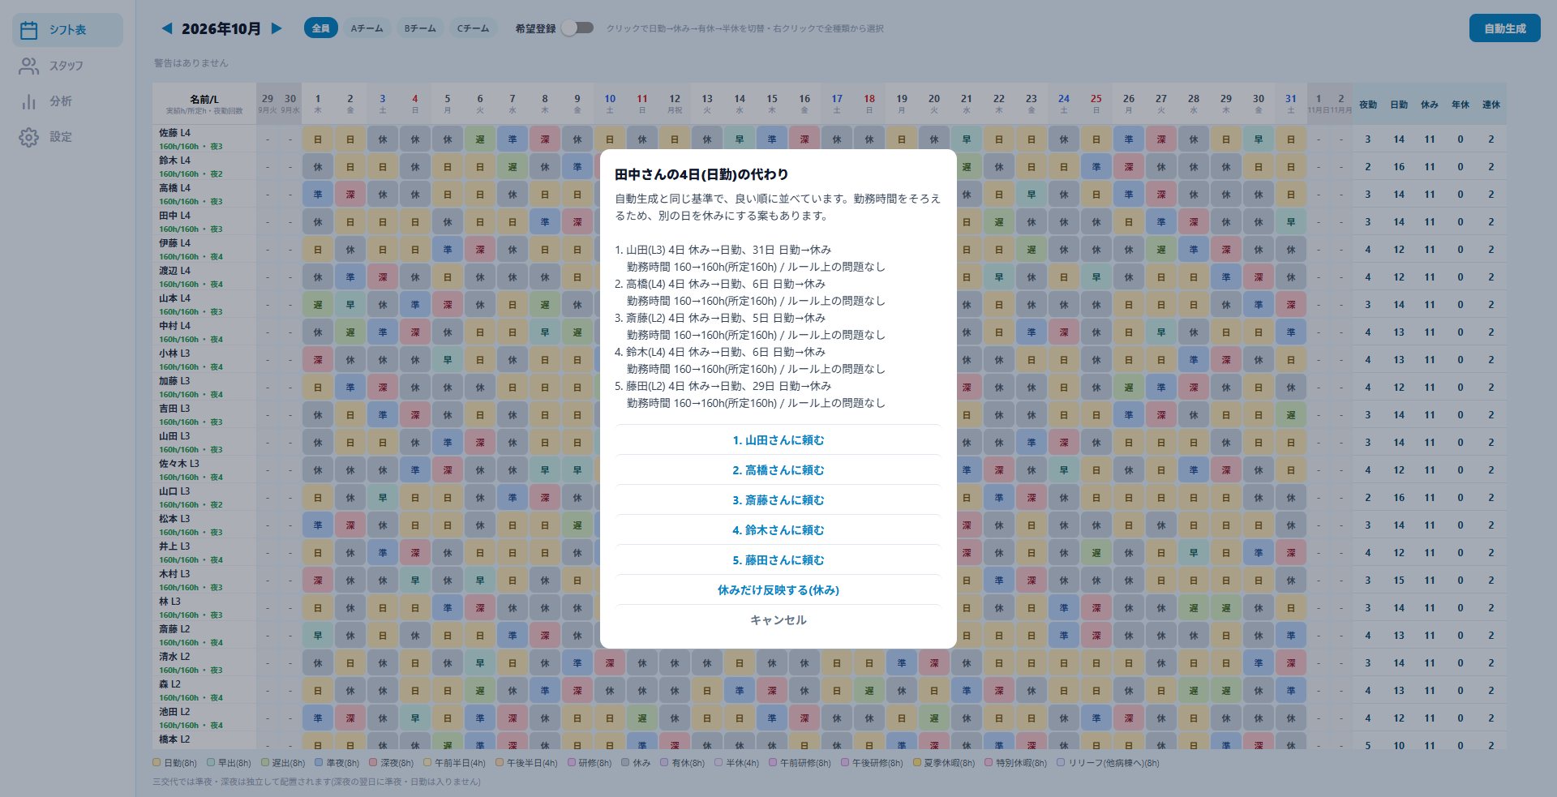Click 渡辺's 深 cell on day 3
The height and width of the screenshot is (797, 1557).
[383, 277]
